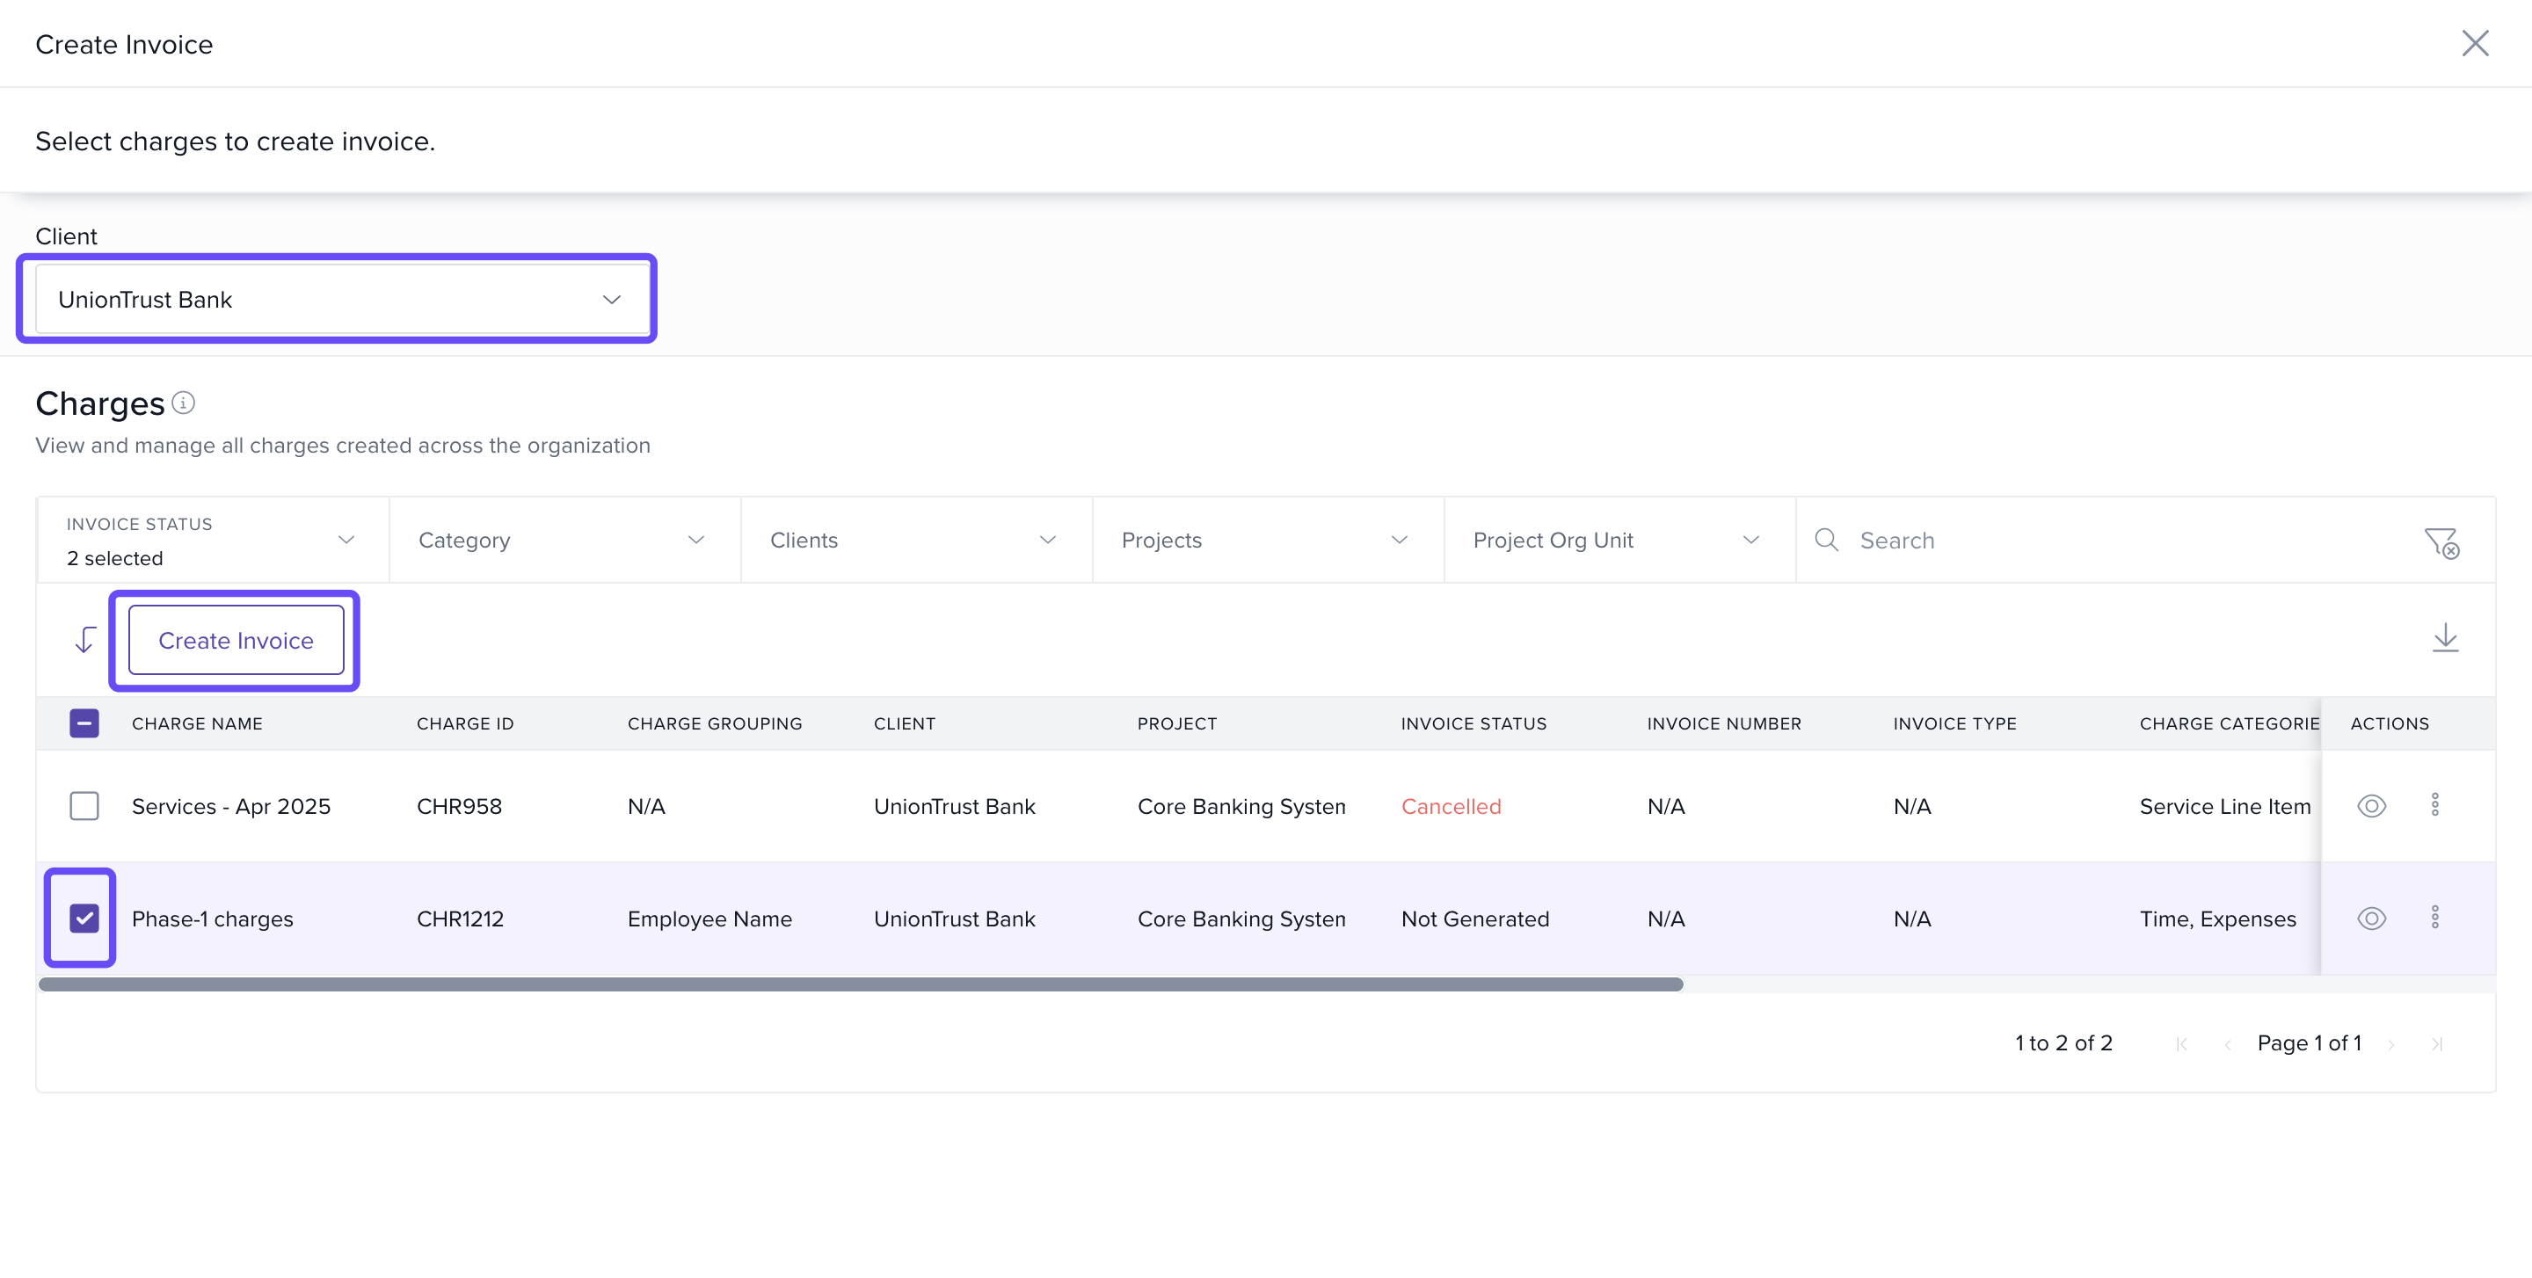Click the clear filters funnel icon
Screen dimensions: 2532x1278
(2441, 542)
